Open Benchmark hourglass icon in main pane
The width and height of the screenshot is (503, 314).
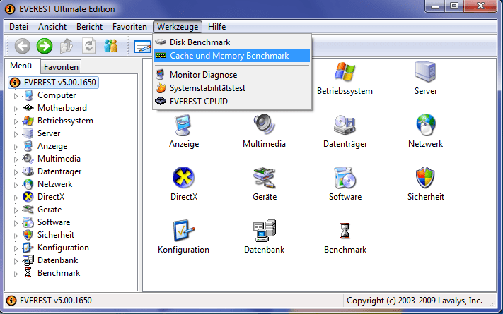pos(345,231)
